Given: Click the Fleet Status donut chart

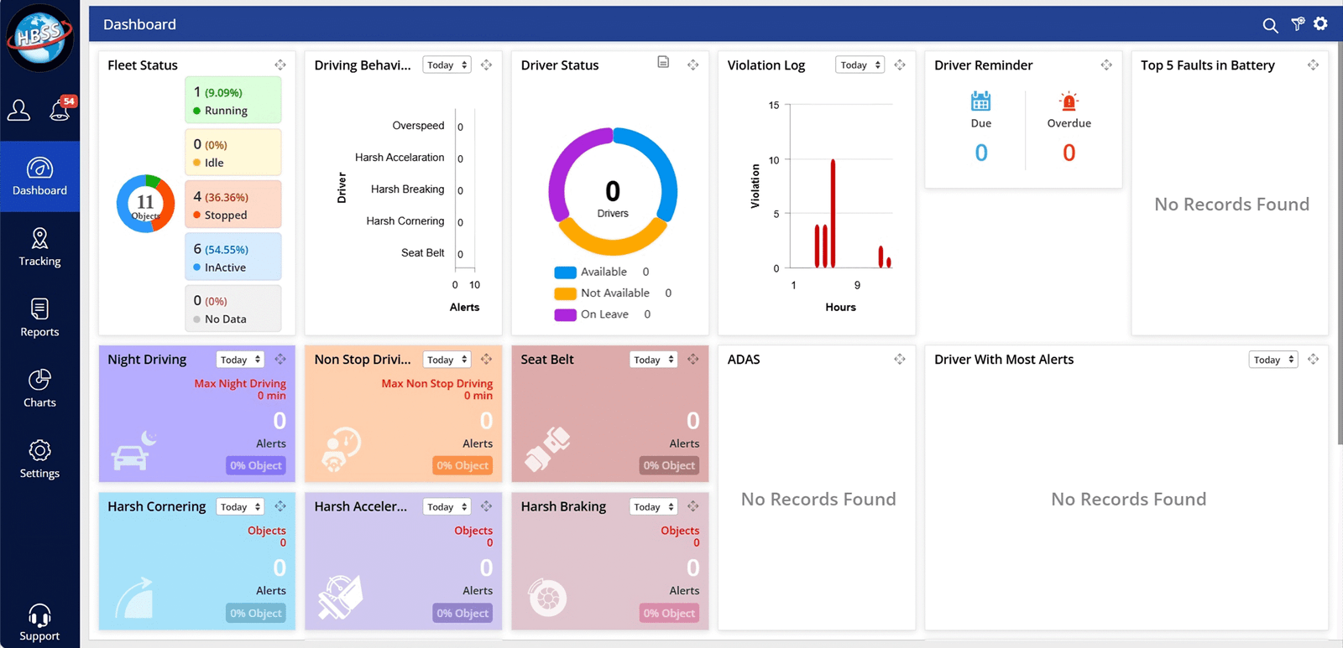Looking at the screenshot, I should tap(145, 204).
